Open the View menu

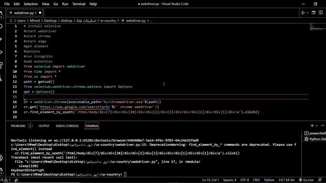pos(45,4)
